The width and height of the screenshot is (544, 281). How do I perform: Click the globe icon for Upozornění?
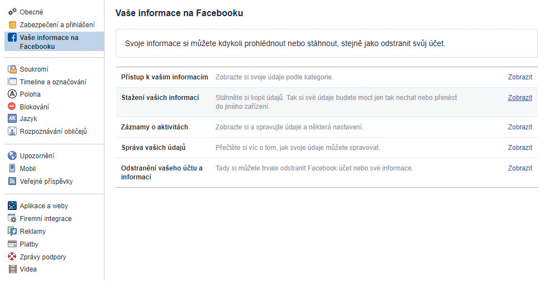12,155
